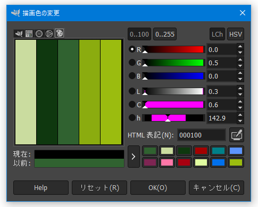Image resolution: width=258 pixels, height=207 pixels.
Task: Click the リセット(R) reset button
Action: [99, 188]
